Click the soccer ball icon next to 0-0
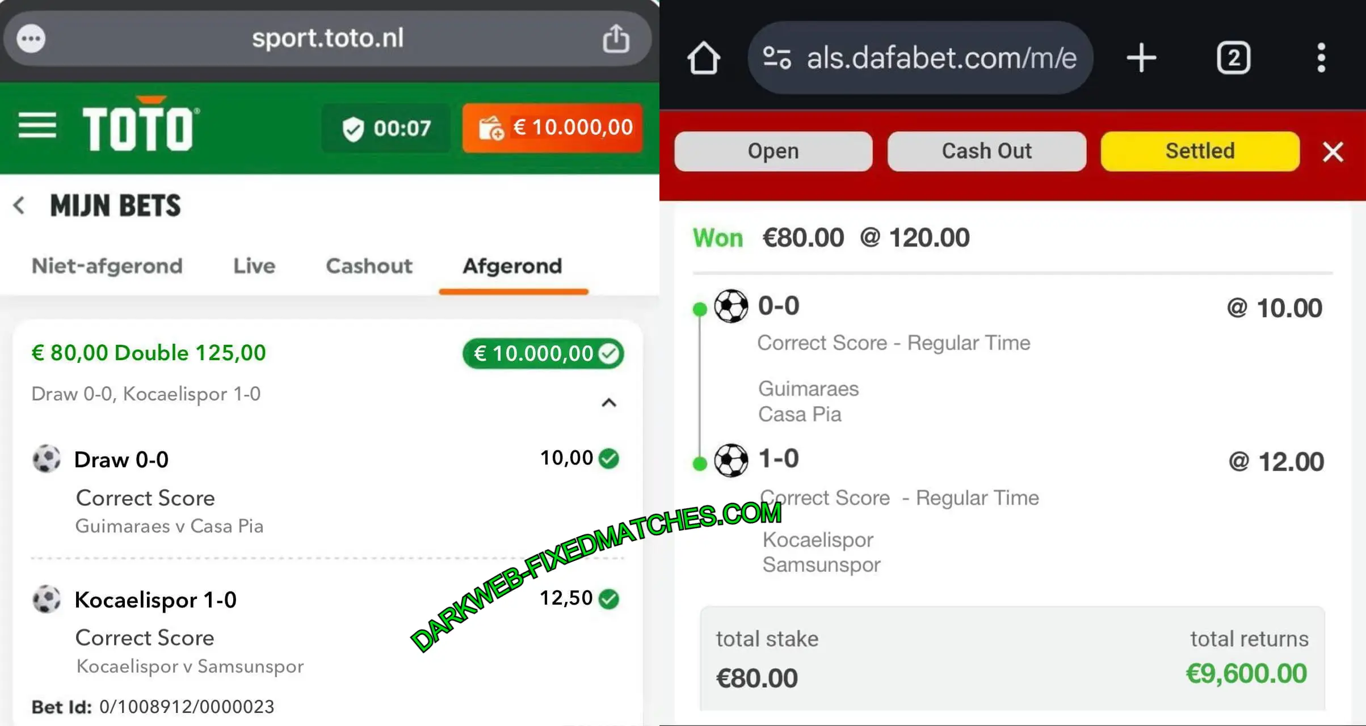 731,306
